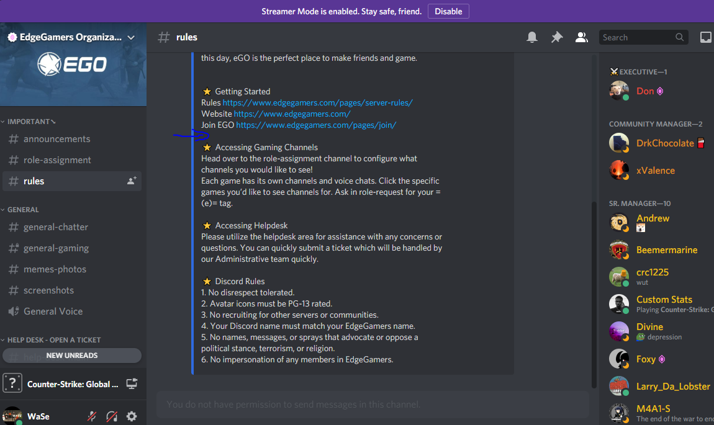Click the EGO server banner logo
Viewport: 714px width, 425px height.
coord(72,64)
